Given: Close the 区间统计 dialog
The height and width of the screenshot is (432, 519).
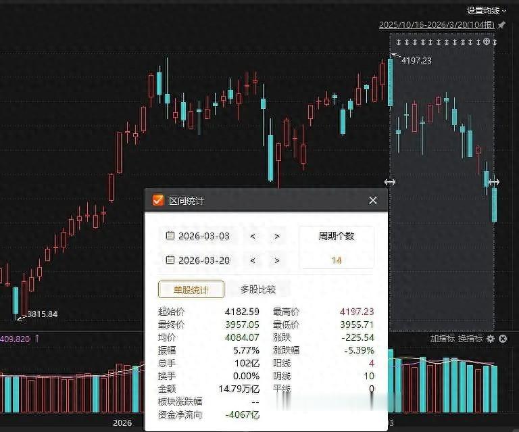Looking at the screenshot, I should pos(373,200).
